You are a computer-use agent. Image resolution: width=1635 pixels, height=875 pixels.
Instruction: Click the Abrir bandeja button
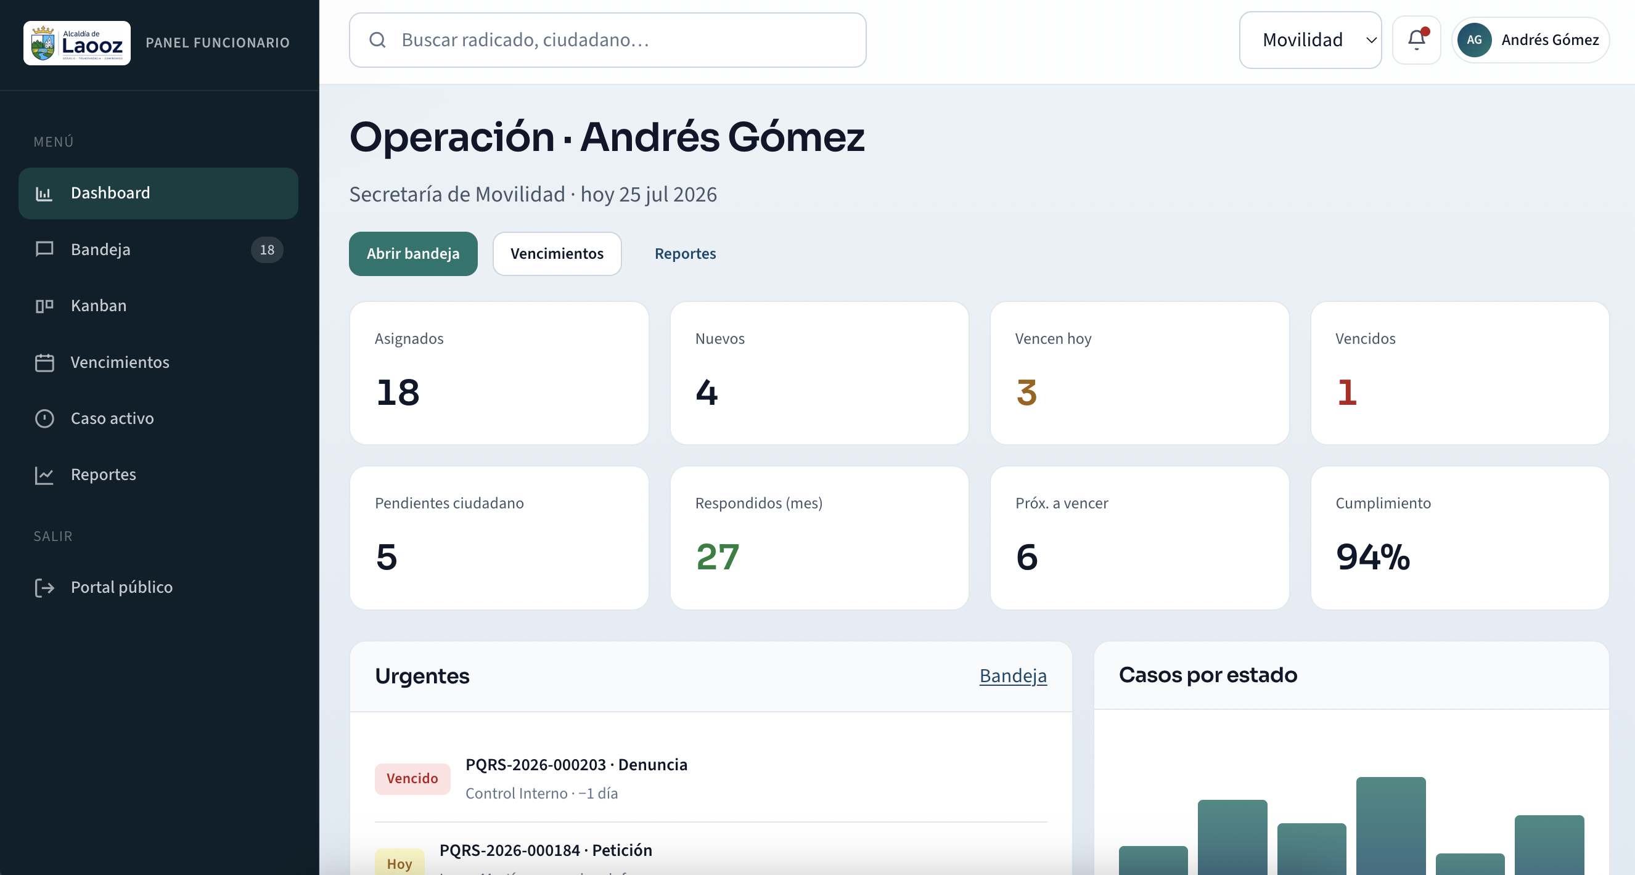point(413,254)
